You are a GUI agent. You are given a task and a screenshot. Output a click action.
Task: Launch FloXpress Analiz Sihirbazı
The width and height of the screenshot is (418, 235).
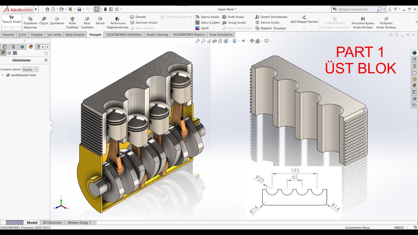pos(386,23)
